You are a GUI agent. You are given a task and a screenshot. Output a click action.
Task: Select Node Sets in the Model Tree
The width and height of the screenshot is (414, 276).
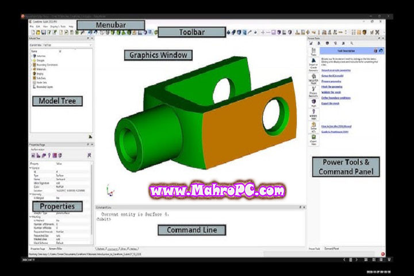(x=41, y=82)
